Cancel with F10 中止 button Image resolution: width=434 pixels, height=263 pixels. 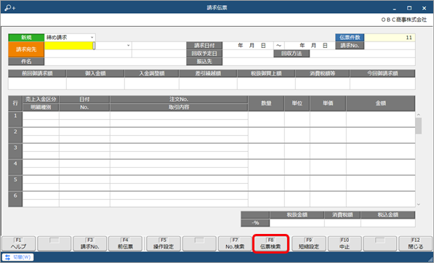[x=345, y=243]
